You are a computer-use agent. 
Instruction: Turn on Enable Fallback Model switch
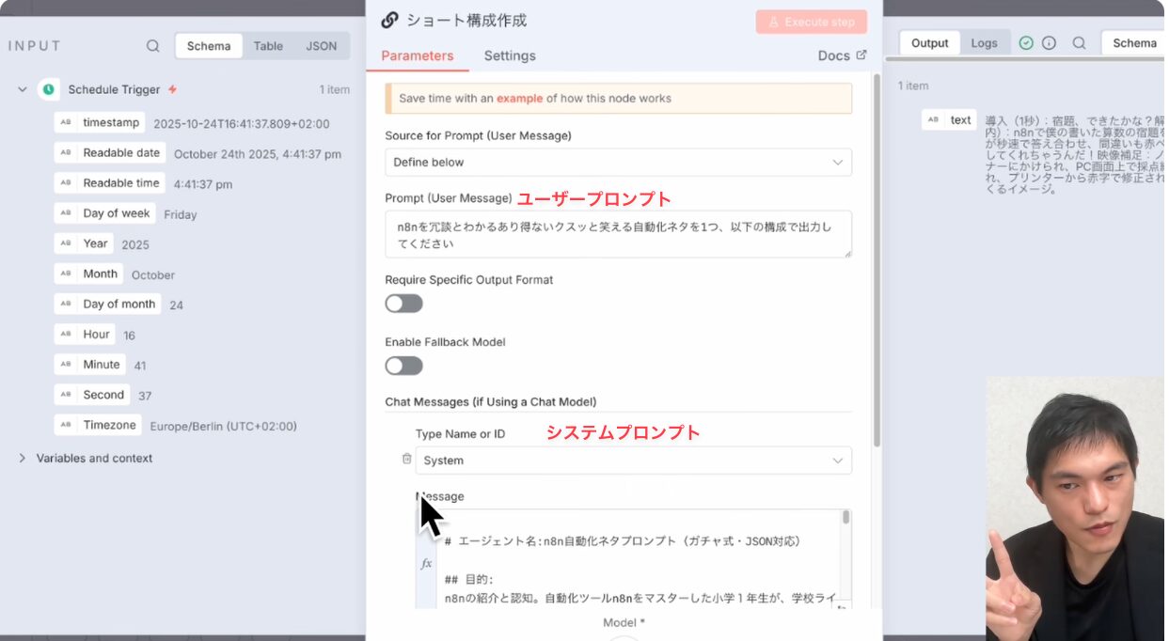click(404, 366)
